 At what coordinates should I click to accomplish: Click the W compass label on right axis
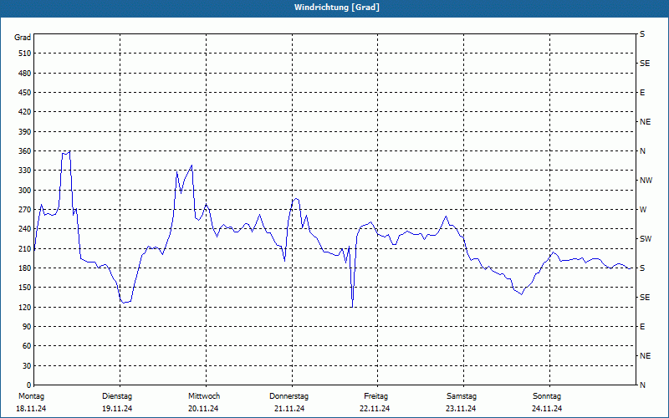click(x=643, y=210)
